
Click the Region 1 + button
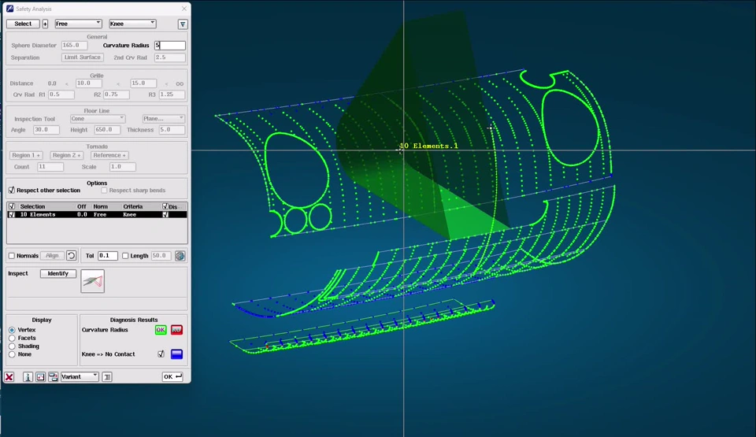pyautogui.click(x=26, y=155)
